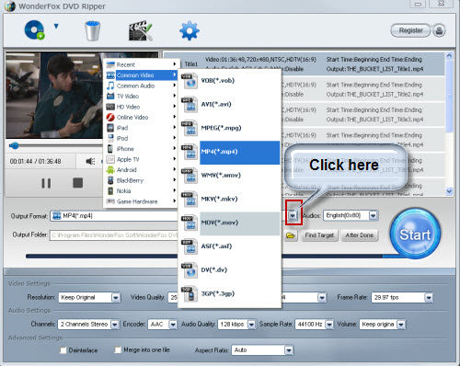Screen dimensions: 460x366
Task: Click the Register button
Action: (410, 30)
